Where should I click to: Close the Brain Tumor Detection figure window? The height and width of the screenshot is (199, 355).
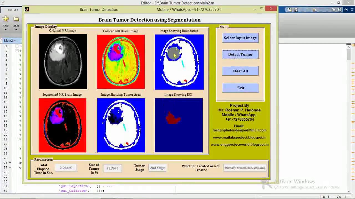coord(271,9)
